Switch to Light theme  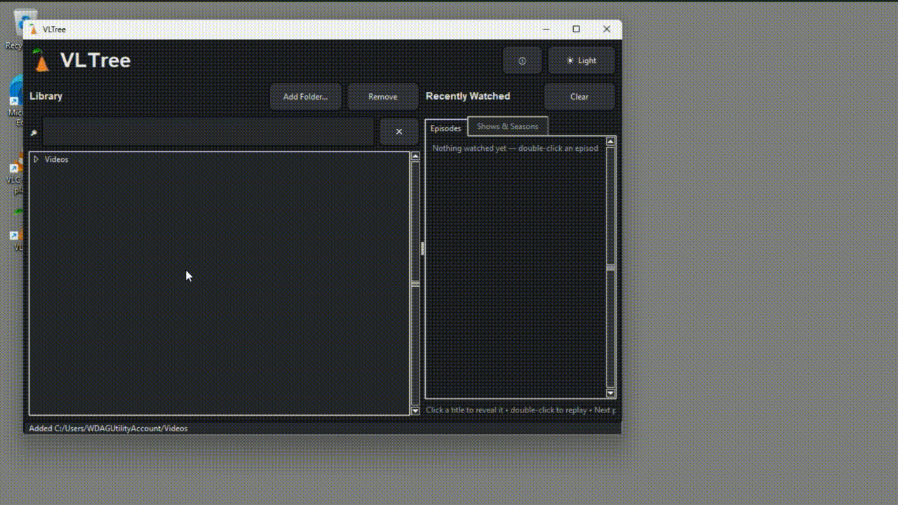point(582,61)
